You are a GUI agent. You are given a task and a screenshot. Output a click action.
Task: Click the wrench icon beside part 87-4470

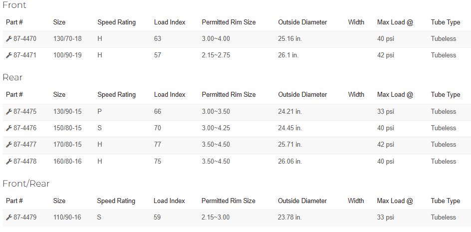click(x=9, y=39)
